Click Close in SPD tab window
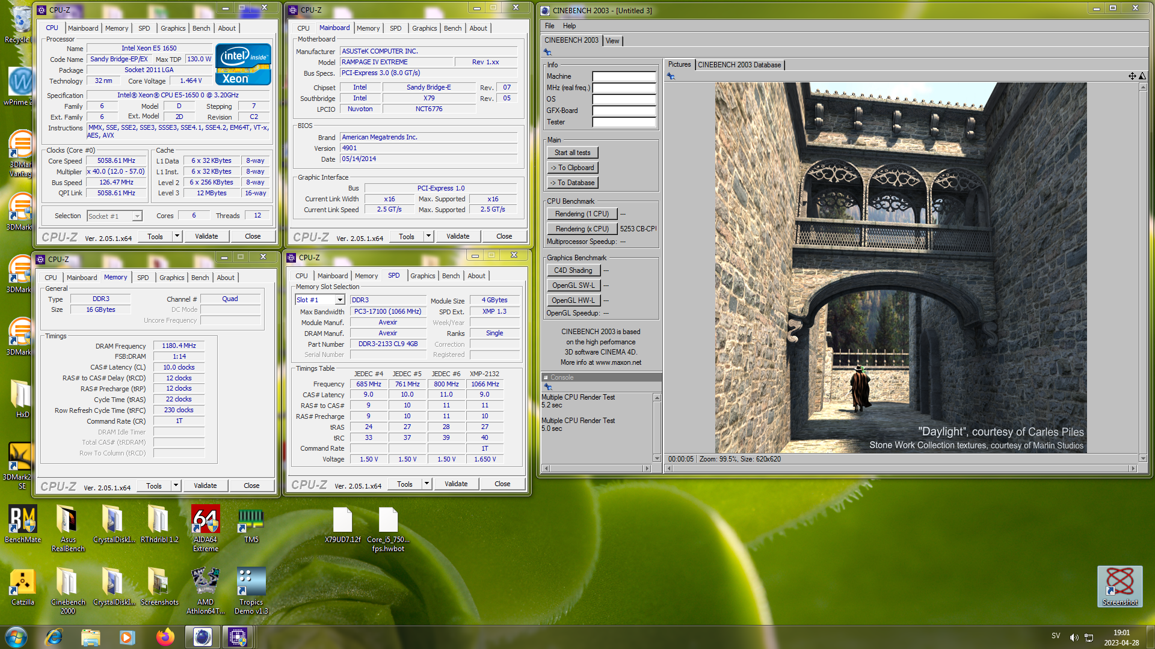1155x649 pixels. click(x=502, y=484)
